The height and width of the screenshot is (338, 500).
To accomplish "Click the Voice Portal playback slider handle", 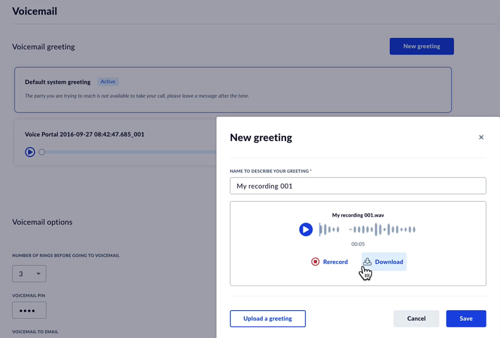I will [42, 152].
